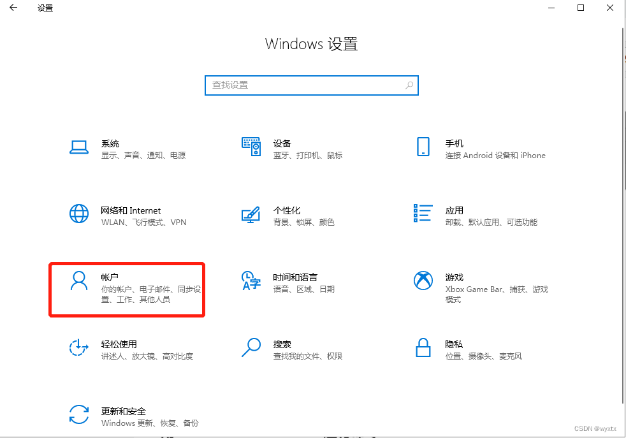Image resolution: width=626 pixels, height=438 pixels.
Task: Click the text 讲述人、放大镜、高对比度
Action: tap(147, 356)
